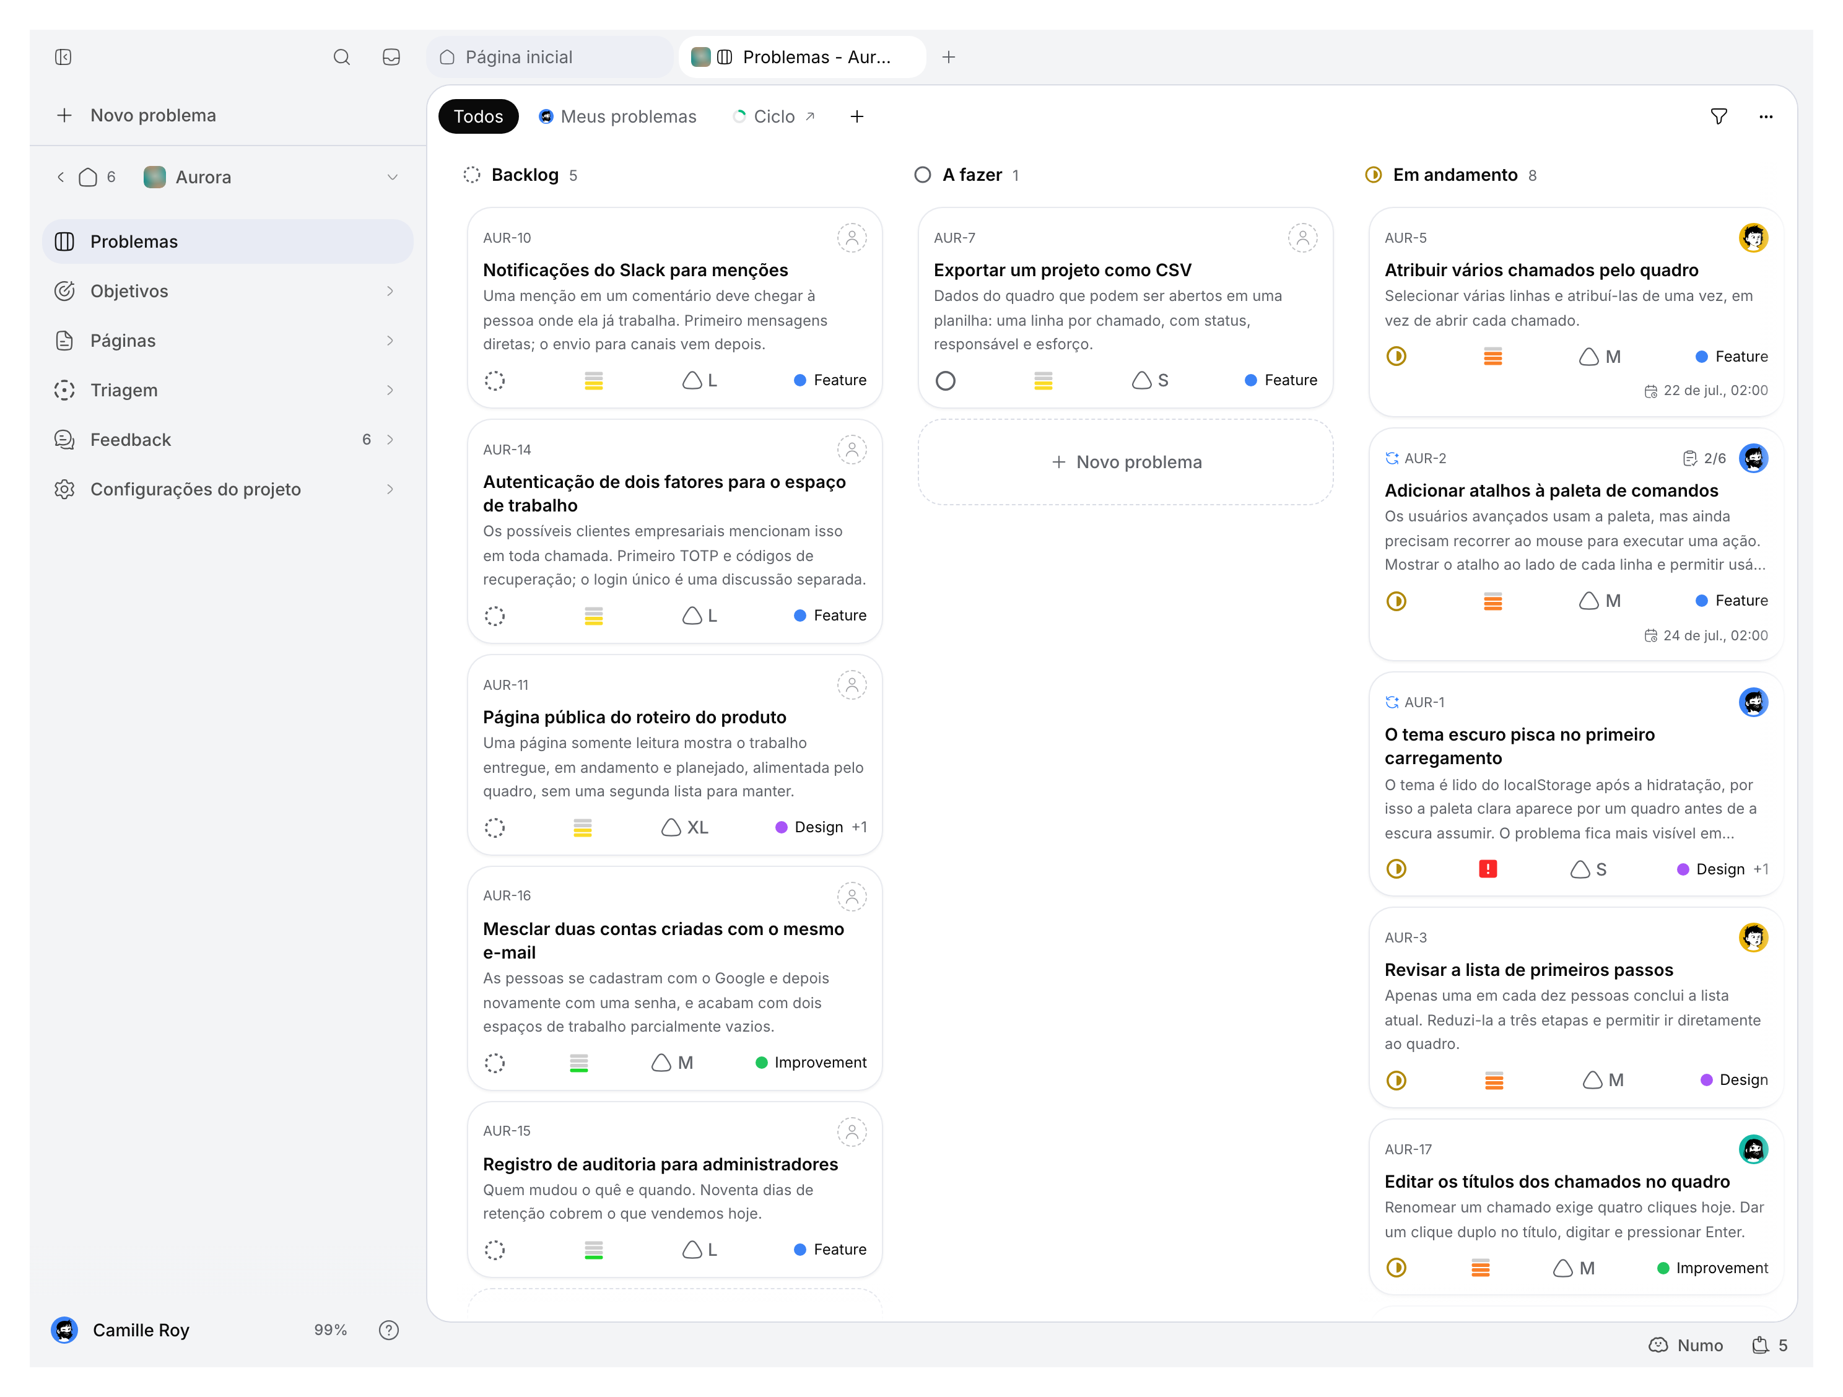Switch to Meus problemas view
This screenshot has width=1843, height=1397.
pyautogui.click(x=617, y=116)
